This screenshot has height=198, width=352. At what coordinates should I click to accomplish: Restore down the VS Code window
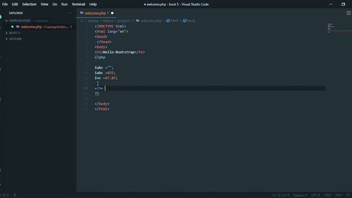pos(343,4)
